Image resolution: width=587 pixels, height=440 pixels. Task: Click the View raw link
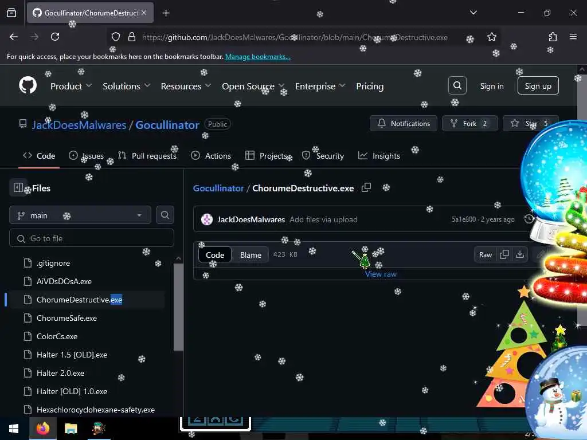point(381,274)
